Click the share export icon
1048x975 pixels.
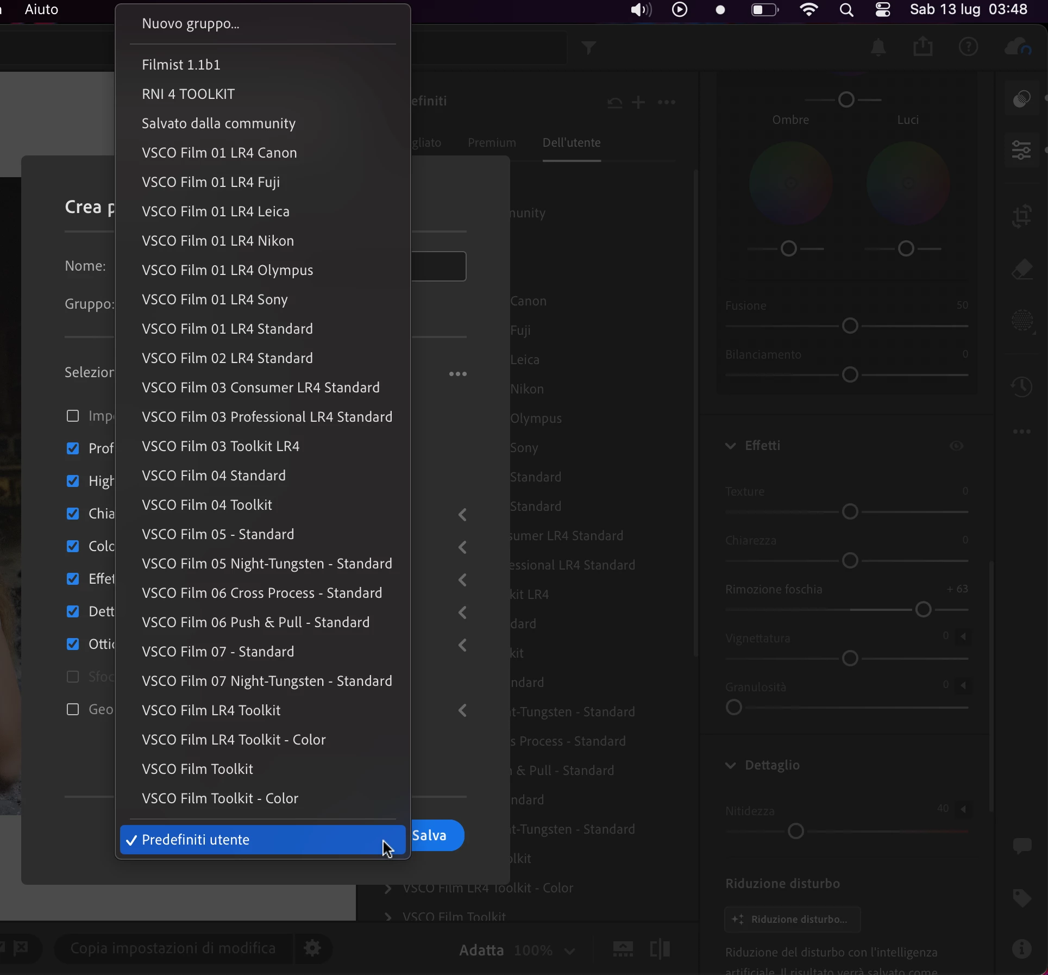pos(923,47)
